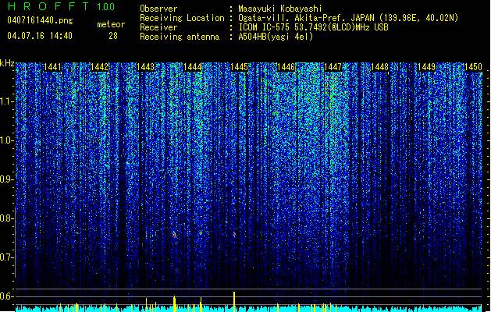Click the 0.9 frequency axis label
The image size is (491, 312).
click(7, 179)
